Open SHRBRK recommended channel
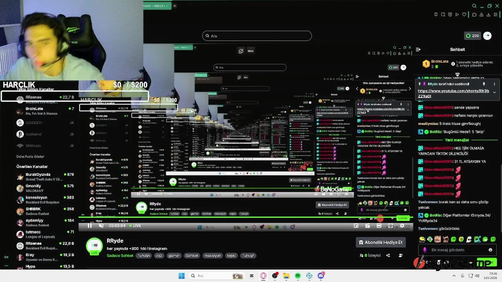The image size is (502, 282). [x=45, y=211]
